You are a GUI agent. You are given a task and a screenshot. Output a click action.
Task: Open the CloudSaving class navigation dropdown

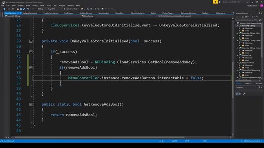click(x=119, y=16)
